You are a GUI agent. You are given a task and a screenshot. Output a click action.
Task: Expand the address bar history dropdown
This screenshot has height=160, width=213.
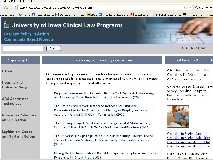(x=190, y=7)
